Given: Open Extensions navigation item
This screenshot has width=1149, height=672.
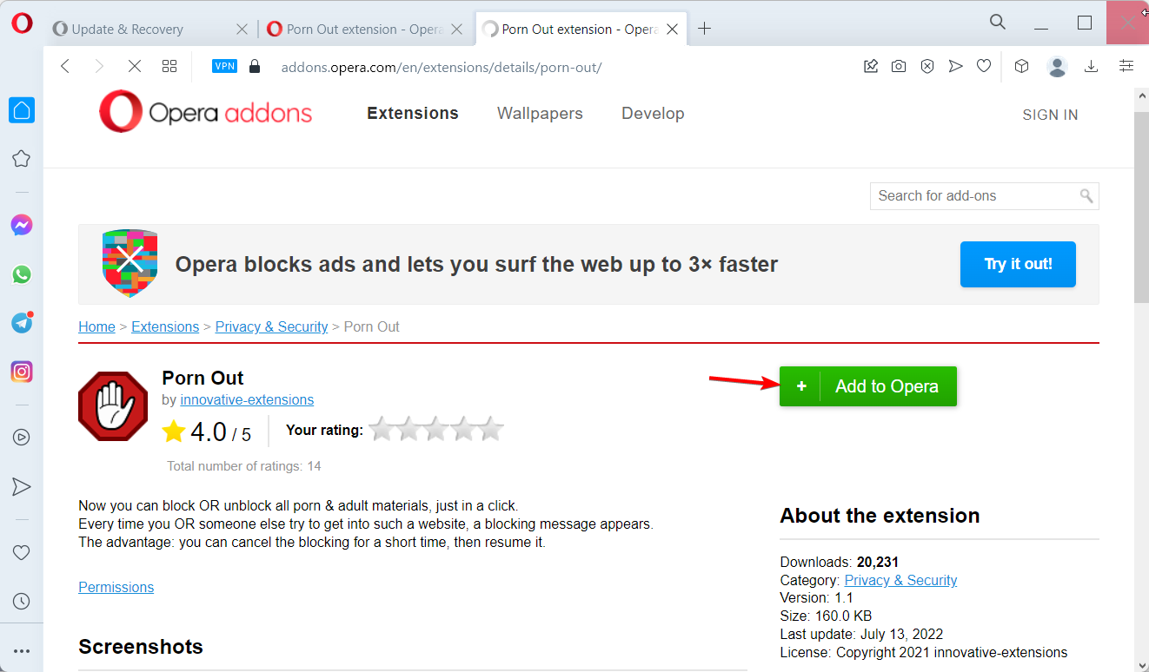Looking at the screenshot, I should [413, 114].
